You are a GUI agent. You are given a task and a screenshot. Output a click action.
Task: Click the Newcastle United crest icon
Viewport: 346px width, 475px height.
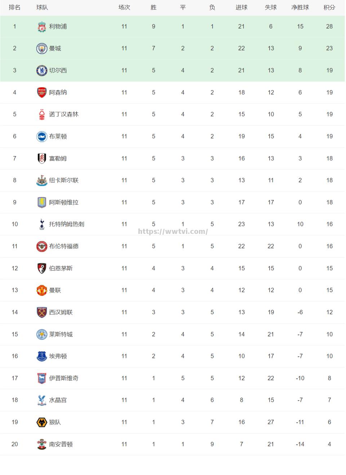(42, 181)
